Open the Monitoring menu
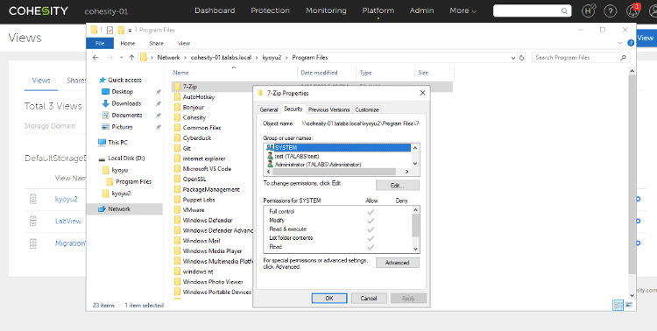The image size is (657, 331). tap(326, 11)
